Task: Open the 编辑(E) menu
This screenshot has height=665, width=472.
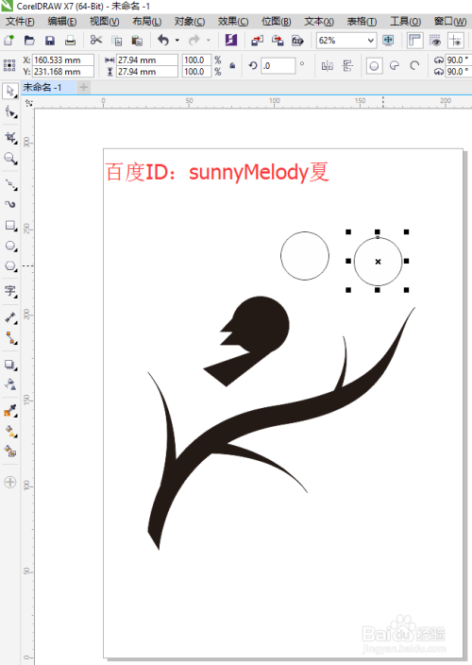Action: click(x=62, y=21)
